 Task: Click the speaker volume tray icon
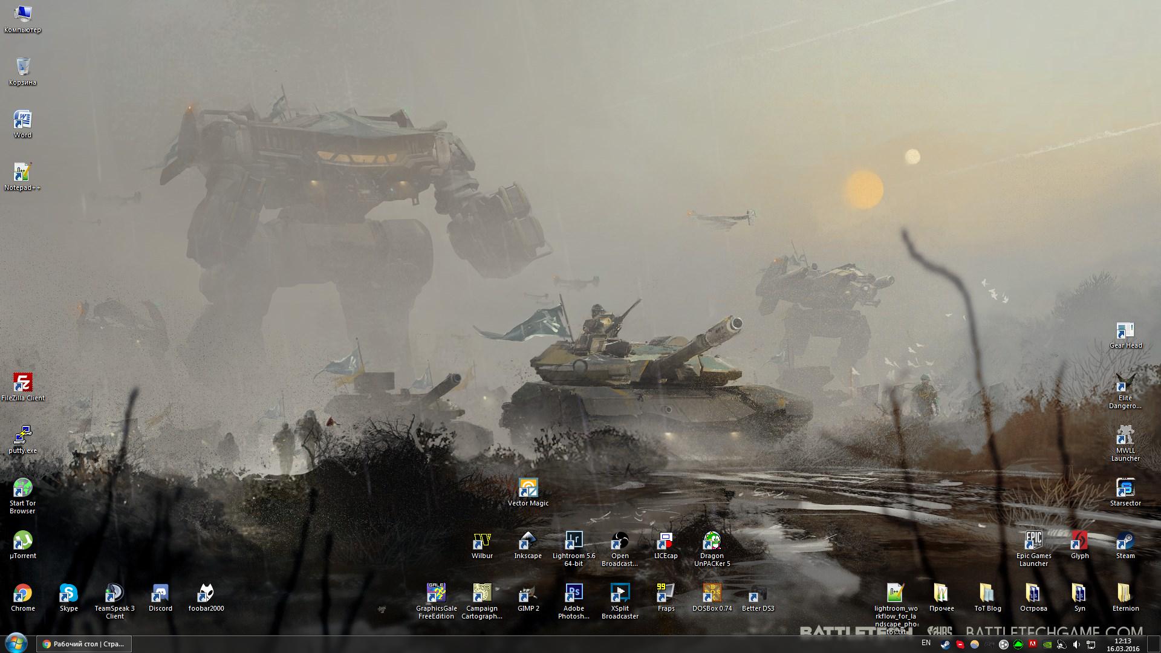coord(1076,645)
